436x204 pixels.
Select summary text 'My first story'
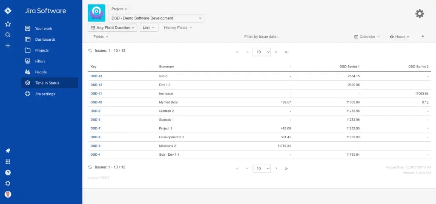[x=168, y=102]
